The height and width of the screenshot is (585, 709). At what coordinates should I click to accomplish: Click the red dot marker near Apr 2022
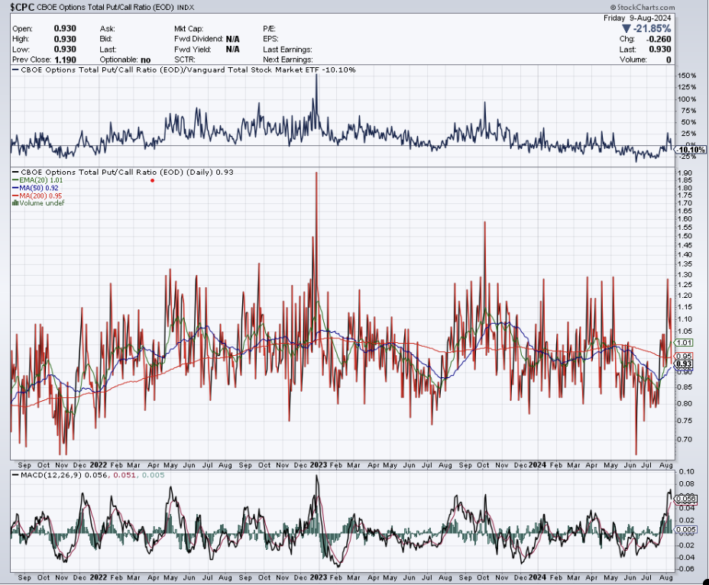point(152,180)
